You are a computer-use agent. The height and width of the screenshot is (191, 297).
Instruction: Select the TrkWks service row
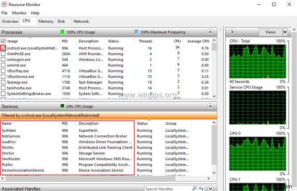pos(96,147)
